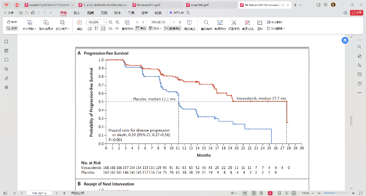Select actual size view icon
The width and height of the screenshot is (366, 196).
coord(89,28)
